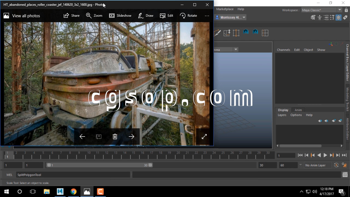Viewport: 350px width, 197px height.
Task: Click the range slider bar
Action: pyautogui.click(x=100, y=165)
